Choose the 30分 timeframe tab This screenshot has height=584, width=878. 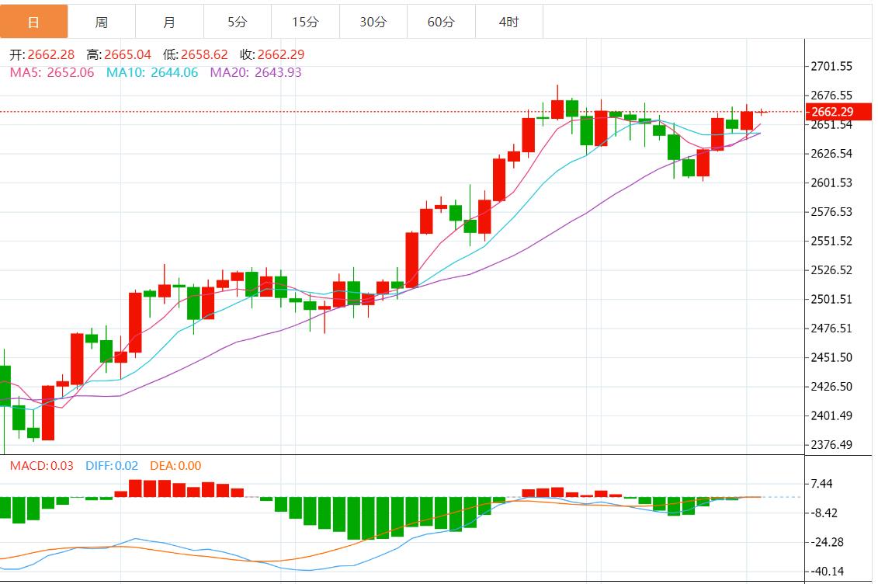point(373,22)
